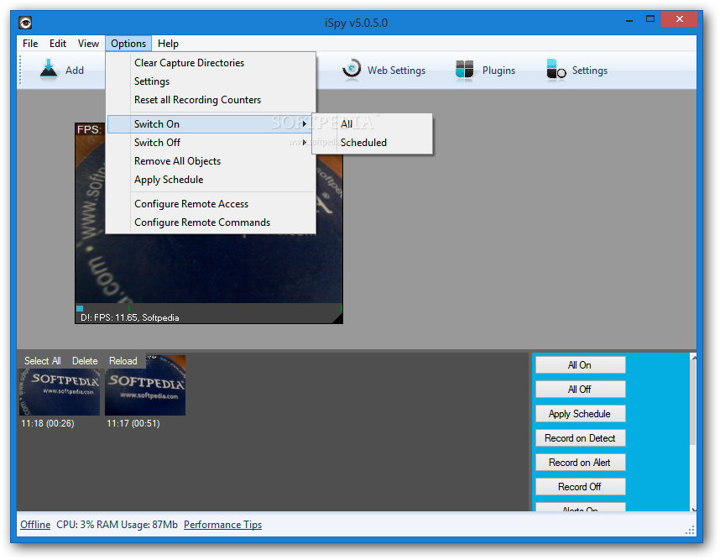Open the Help menu

click(x=168, y=44)
